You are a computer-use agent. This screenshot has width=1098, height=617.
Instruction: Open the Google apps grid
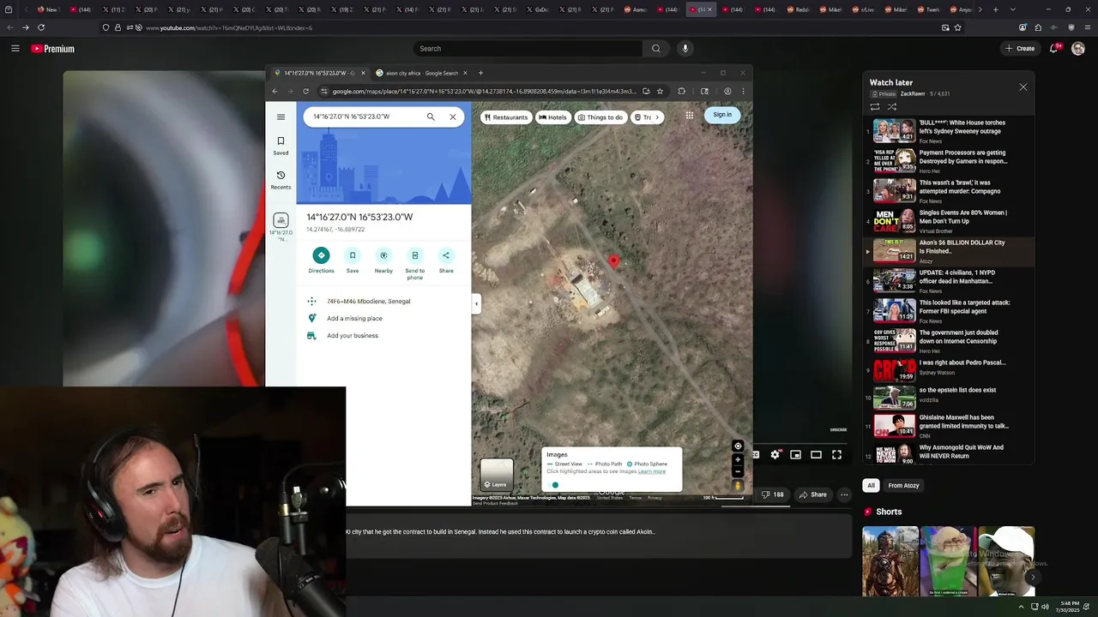[689, 115]
